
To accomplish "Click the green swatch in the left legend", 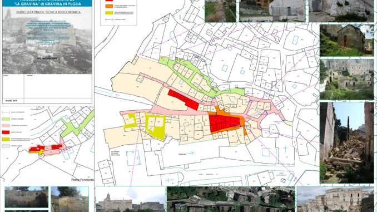I will 6,119.
